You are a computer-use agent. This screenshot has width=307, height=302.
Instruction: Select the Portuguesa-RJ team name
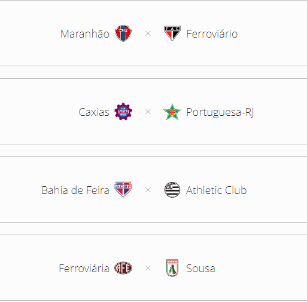(220, 112)
